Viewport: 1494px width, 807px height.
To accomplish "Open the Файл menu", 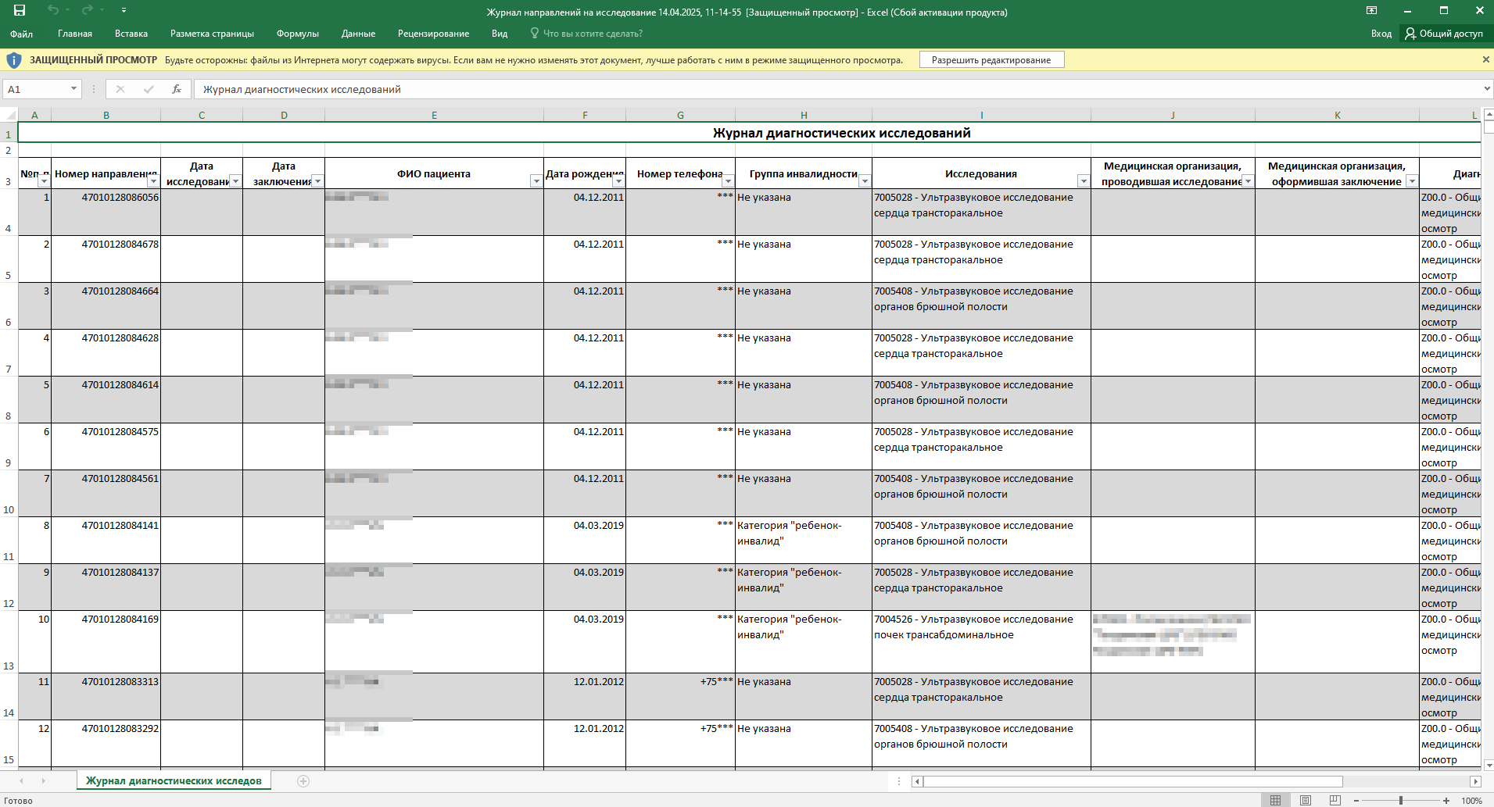I will click(x=21, y=34).
